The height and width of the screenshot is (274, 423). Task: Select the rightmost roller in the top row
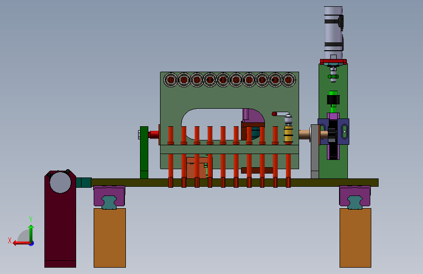[288, 80]
